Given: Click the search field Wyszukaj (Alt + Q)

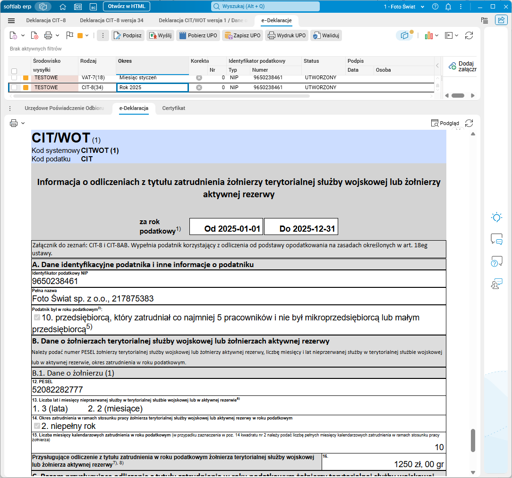Looking at the screenshot, I should (265, 6).
